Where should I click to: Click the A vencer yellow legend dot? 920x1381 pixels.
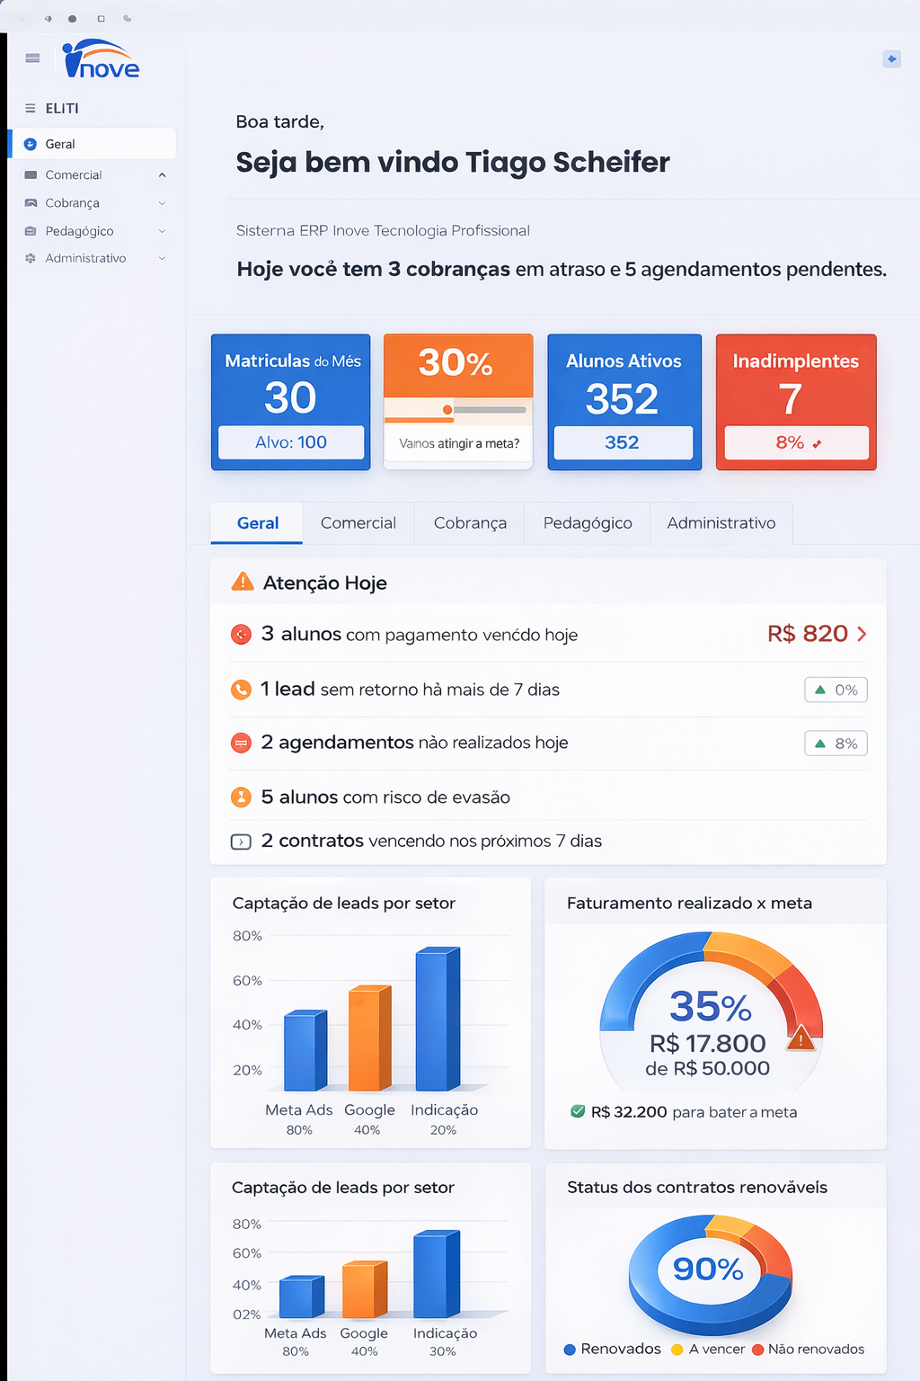[677, 1350]
